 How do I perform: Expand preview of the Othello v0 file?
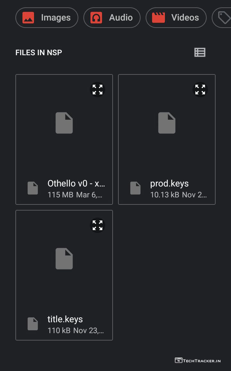(x=98, y=90)
